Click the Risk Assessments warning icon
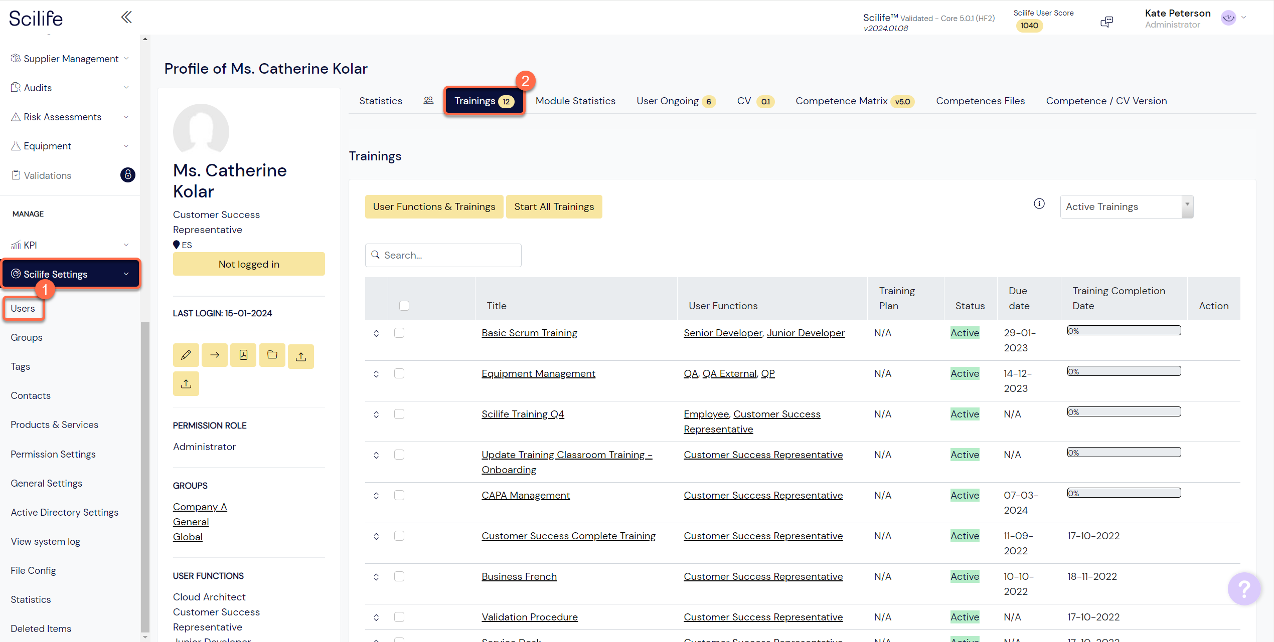The width and height of the screenshot is (1274, 642). pyautogui.click(x=16, y=117)
